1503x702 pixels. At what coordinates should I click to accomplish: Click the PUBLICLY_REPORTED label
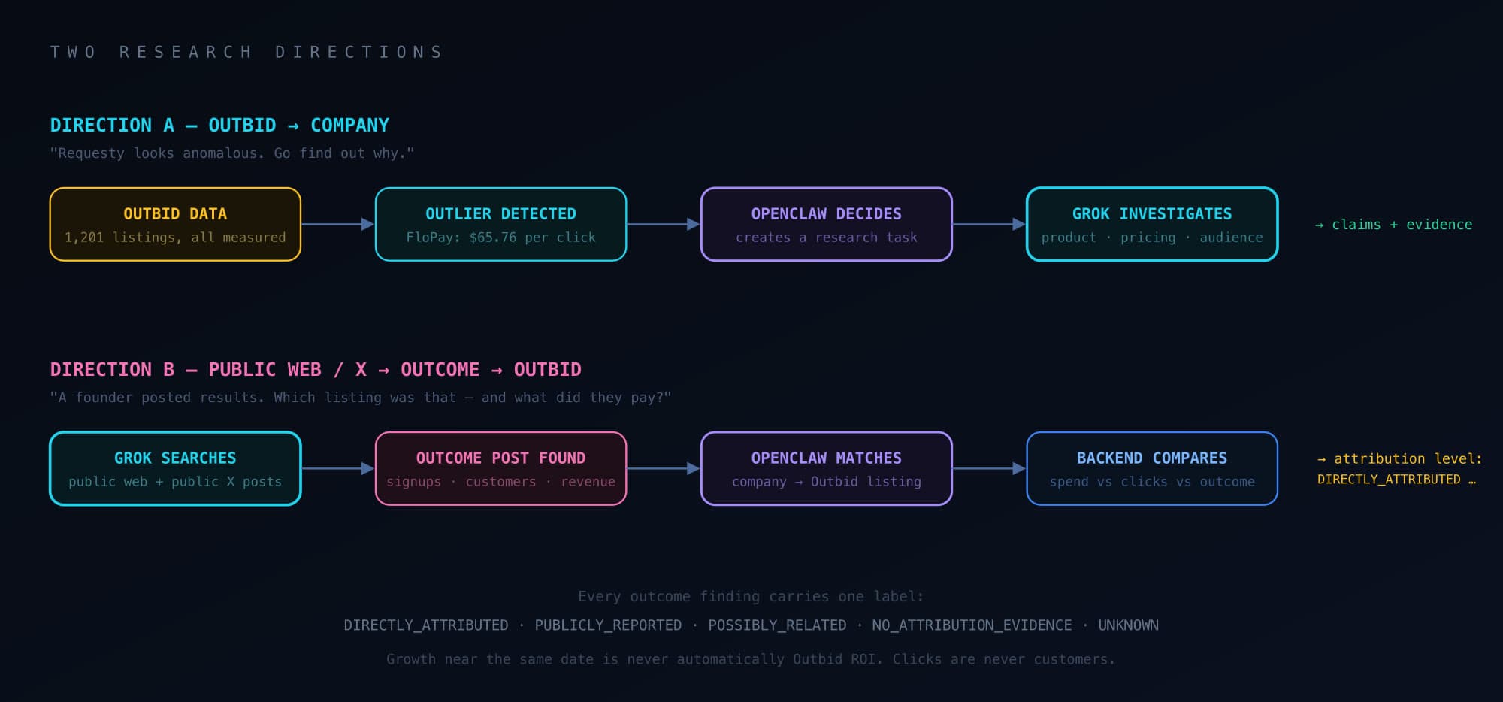tap(608, 625)
